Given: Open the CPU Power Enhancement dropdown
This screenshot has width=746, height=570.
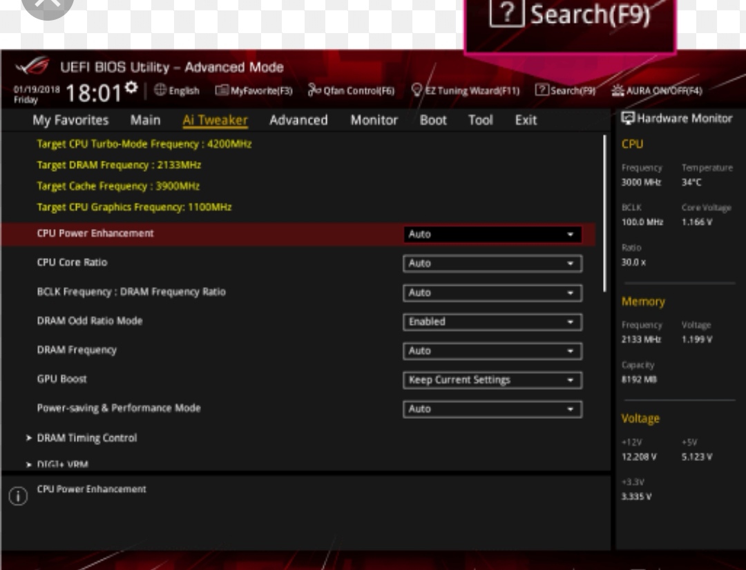Looking at the screenshot, I should click(x=492, y=234).
